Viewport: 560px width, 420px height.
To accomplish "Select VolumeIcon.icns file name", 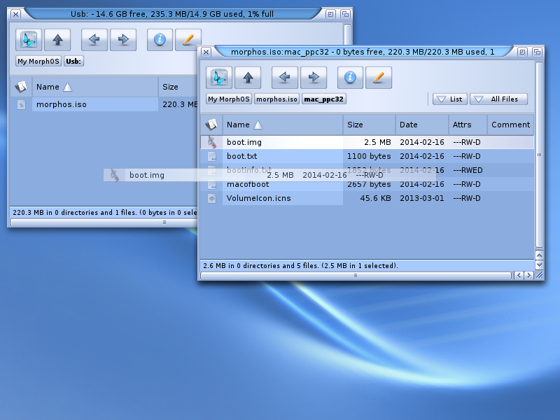I will pyautogui.click(x=258, y=199).
